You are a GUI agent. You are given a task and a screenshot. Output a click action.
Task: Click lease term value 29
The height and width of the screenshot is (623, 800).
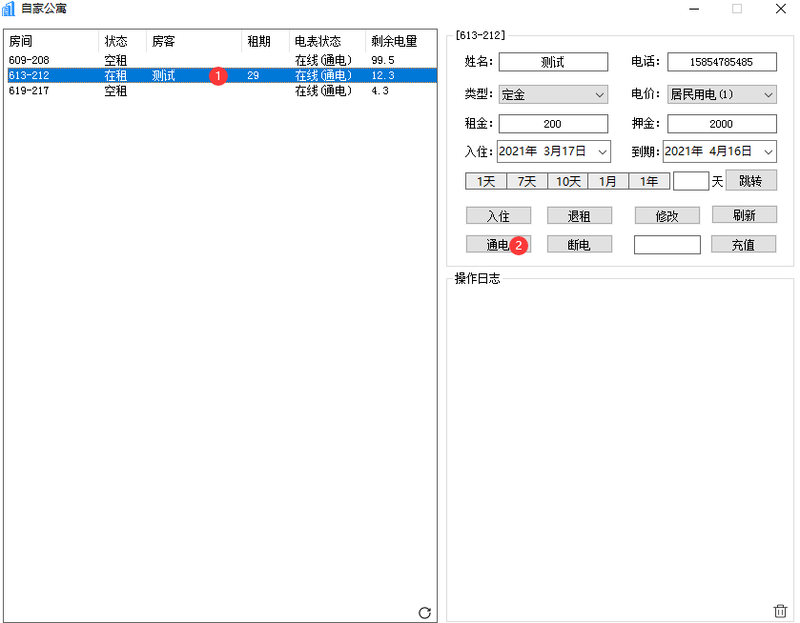(253, 75)
